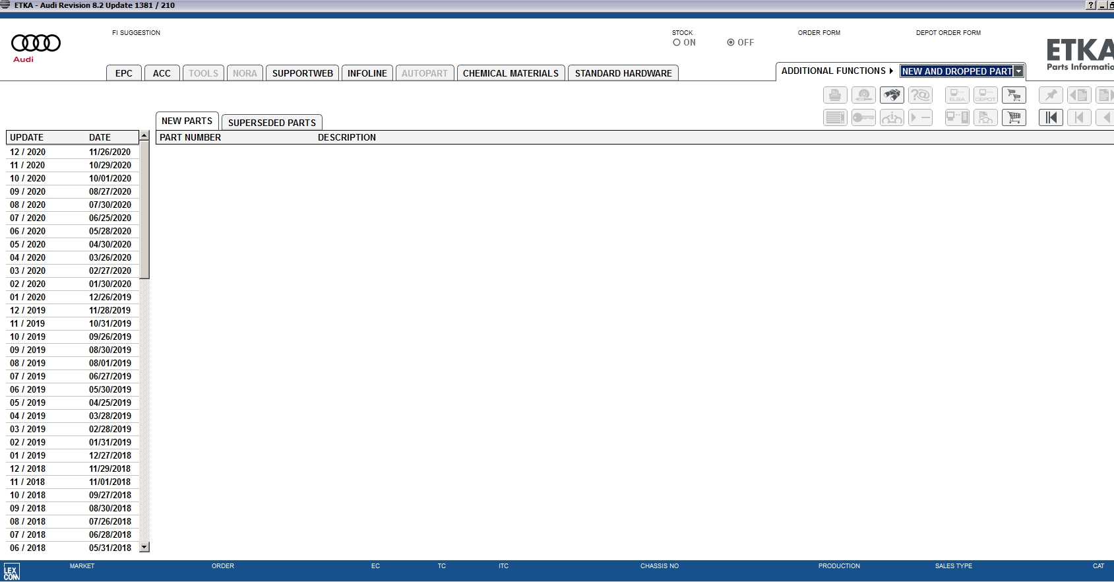This screenshot has width=1114, height=582.
Task: Click the date 10/01/2020
Action: [x=110, y=178]
